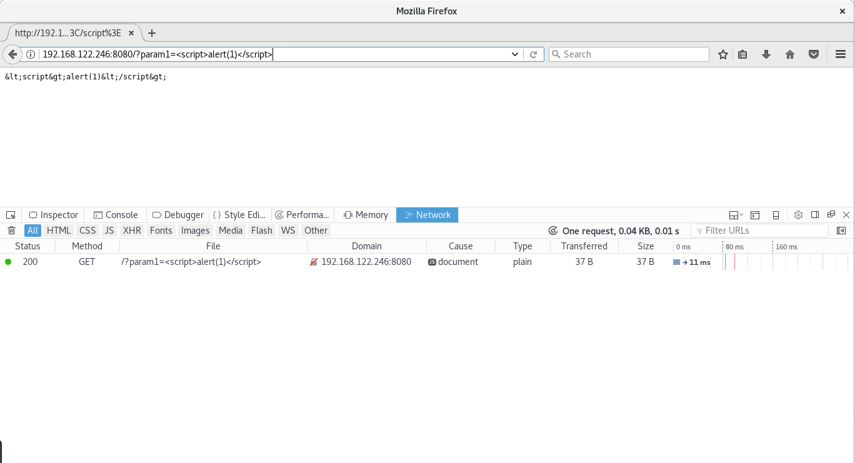Go to the Firefox home page icon
This screenshot has width=855, height=463.
(790, 54)
